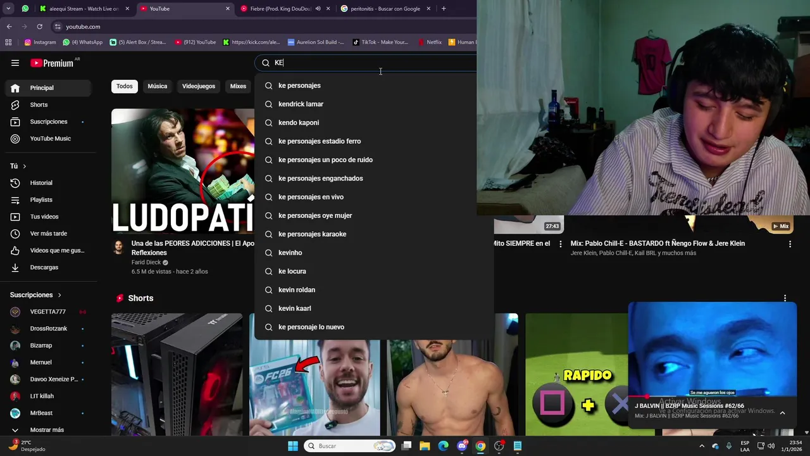The width and height of the screenshot is (810, 456).
Task: Go back with the browser back arrow
Action: click(9, 27)
